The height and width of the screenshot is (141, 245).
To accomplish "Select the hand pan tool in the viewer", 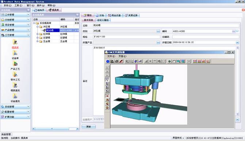I will [174, 61].
